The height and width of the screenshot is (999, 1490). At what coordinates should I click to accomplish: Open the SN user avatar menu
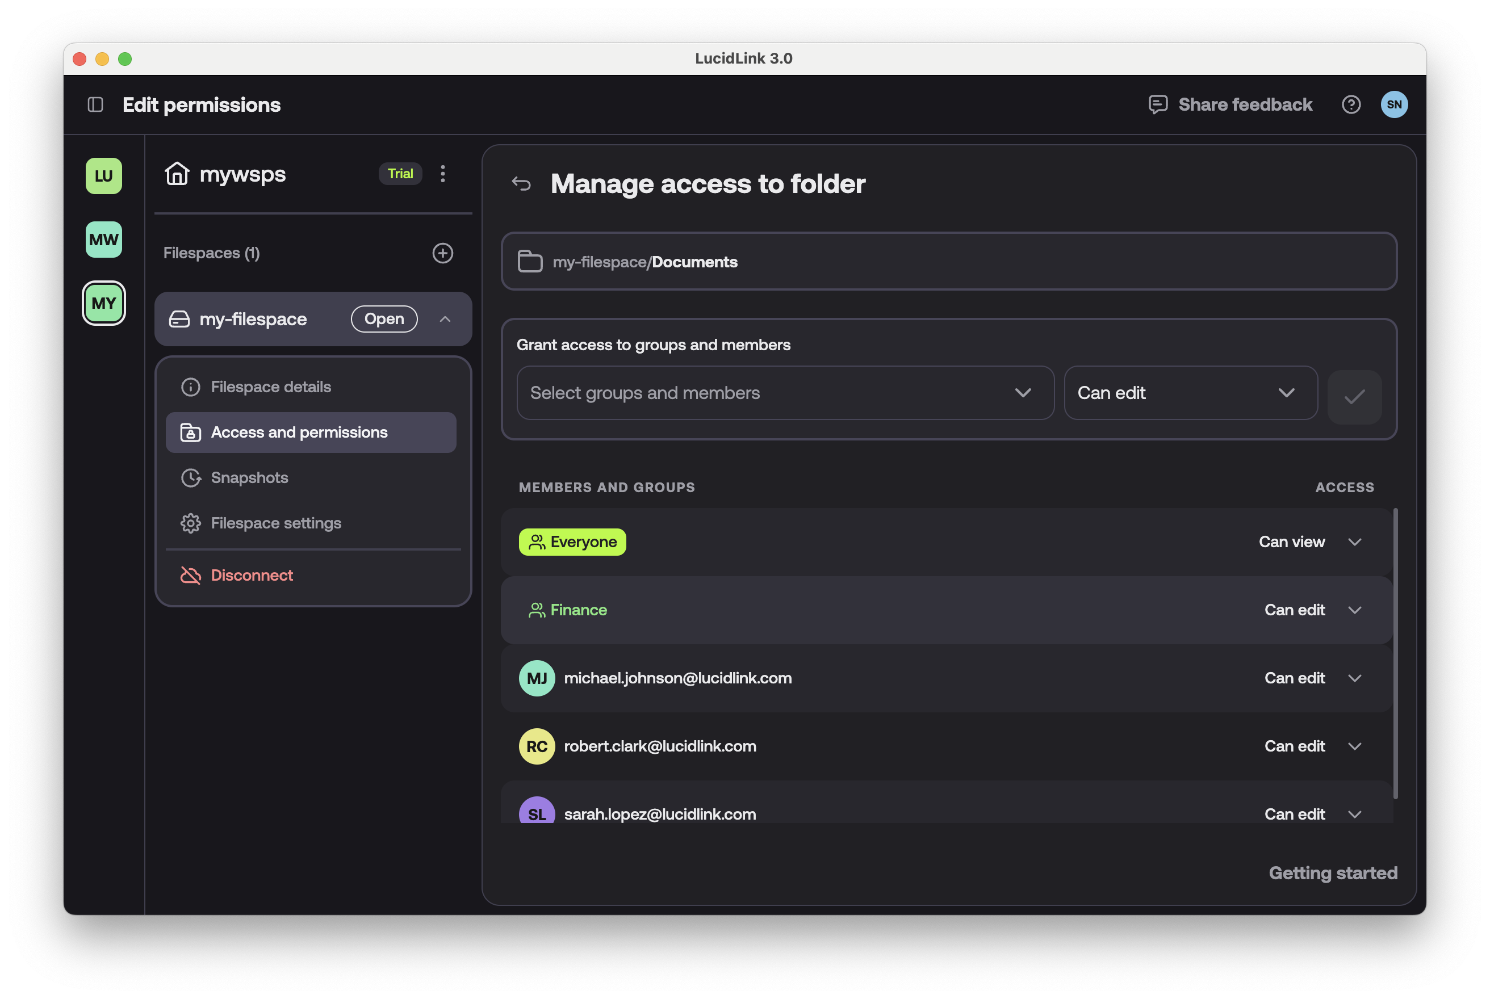(x=1394, y=104)
